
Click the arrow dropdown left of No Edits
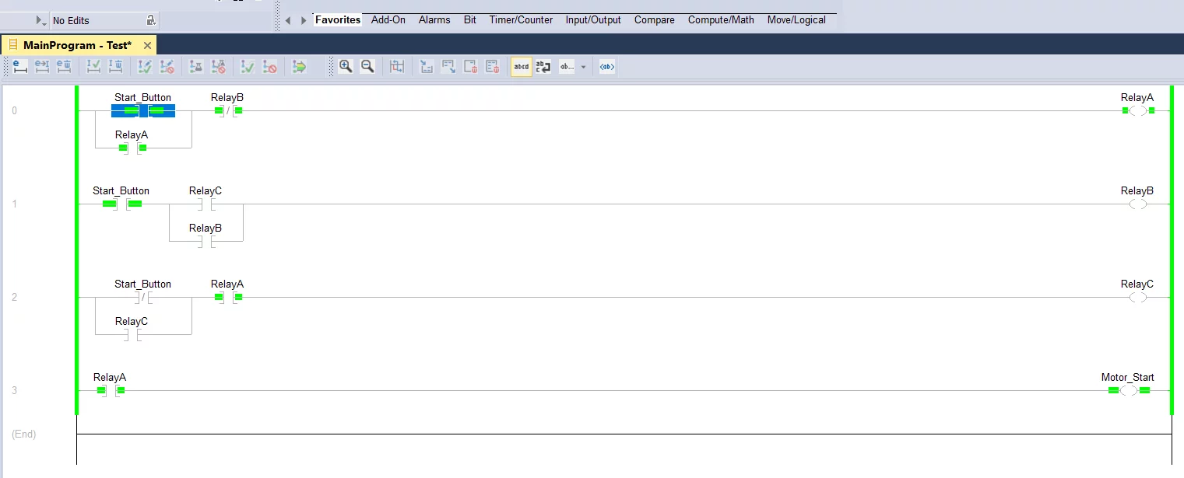(42, 20)
